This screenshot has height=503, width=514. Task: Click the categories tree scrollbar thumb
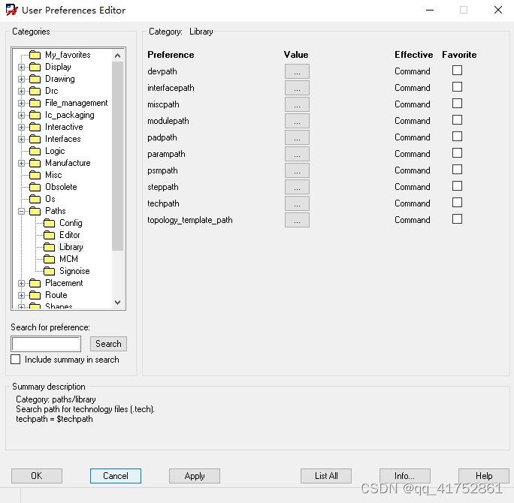tap(117, 156)
